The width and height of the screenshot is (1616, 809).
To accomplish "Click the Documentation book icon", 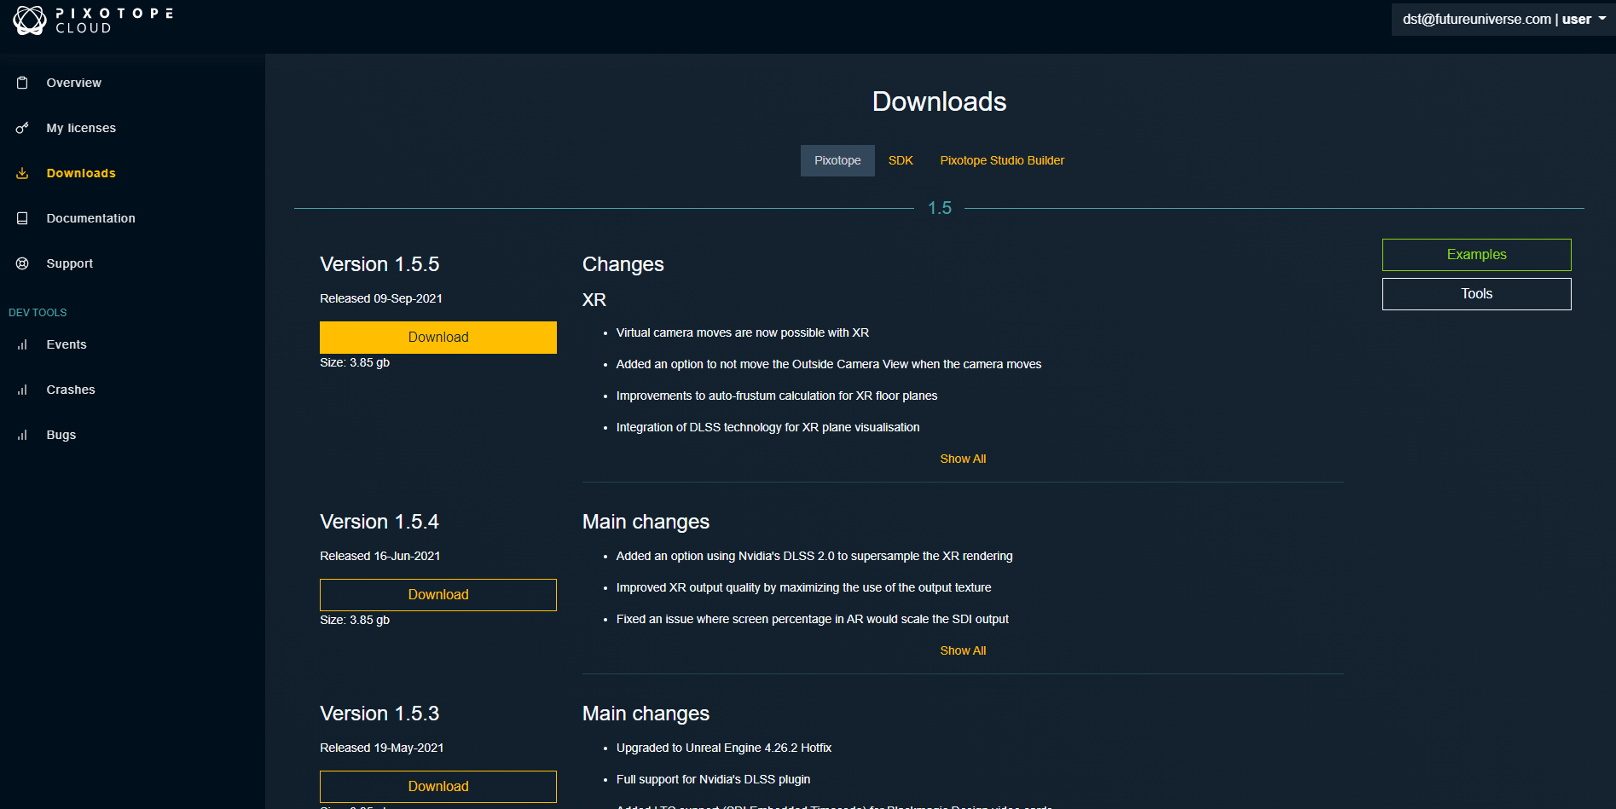I will click(22, 218).
